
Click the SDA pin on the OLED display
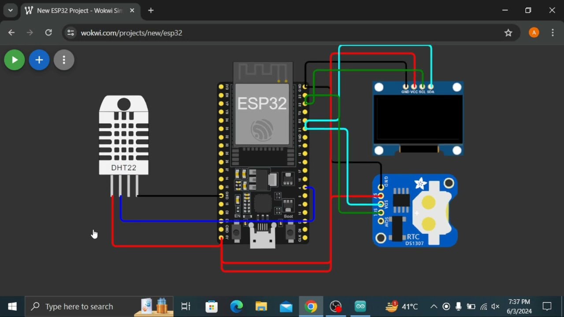coord(430,87)
